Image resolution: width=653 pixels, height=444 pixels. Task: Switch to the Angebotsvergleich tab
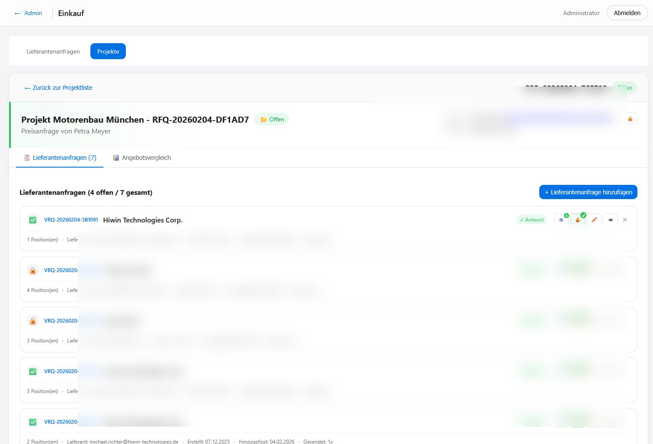click(142, 158)
